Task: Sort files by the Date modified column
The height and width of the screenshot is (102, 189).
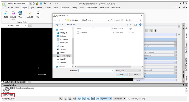Action: pyautogui.click(x=117, y=29)
